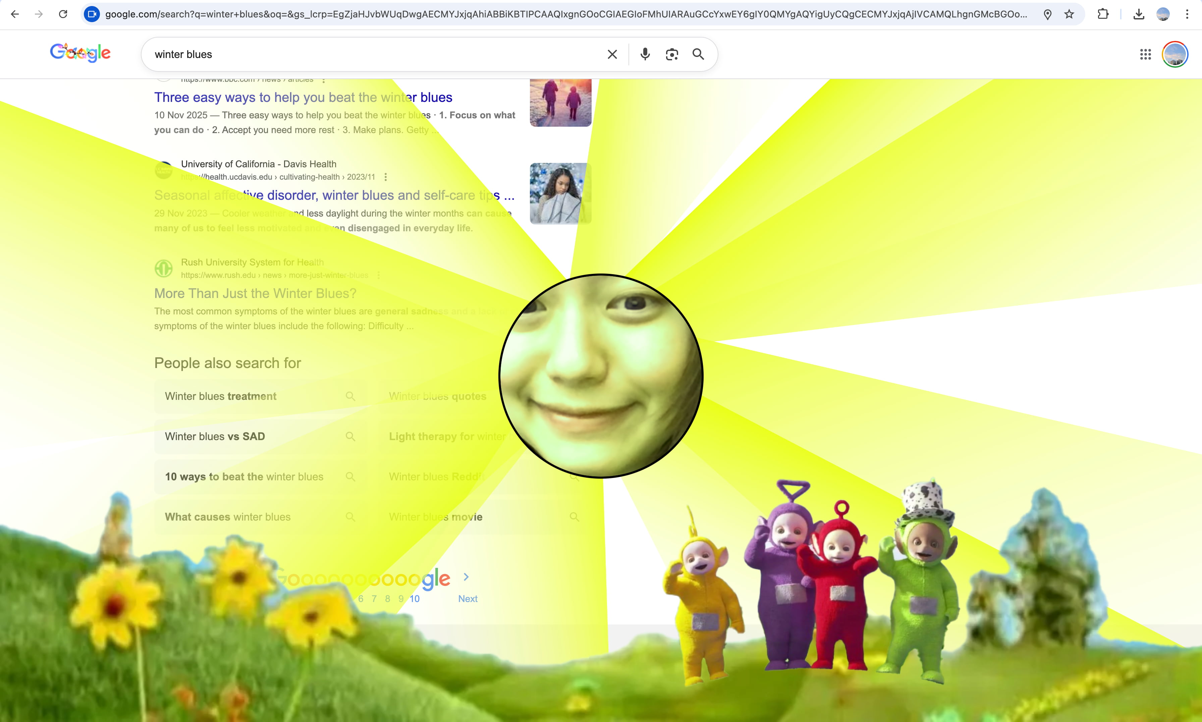Open options for UC Davis result
Image resolution: width=1202 pixels, height=722 pixels.
pos(385,177)
